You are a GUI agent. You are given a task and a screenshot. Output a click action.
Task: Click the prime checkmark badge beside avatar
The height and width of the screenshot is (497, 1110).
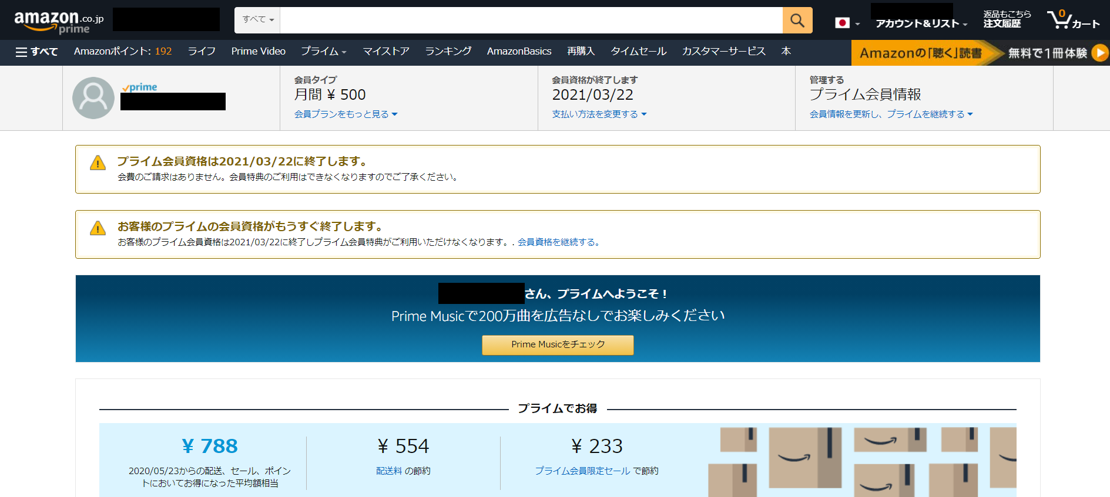point(139,87)
